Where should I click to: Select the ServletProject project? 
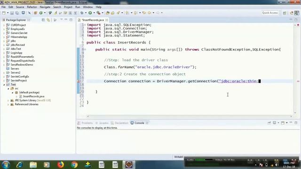19,80
